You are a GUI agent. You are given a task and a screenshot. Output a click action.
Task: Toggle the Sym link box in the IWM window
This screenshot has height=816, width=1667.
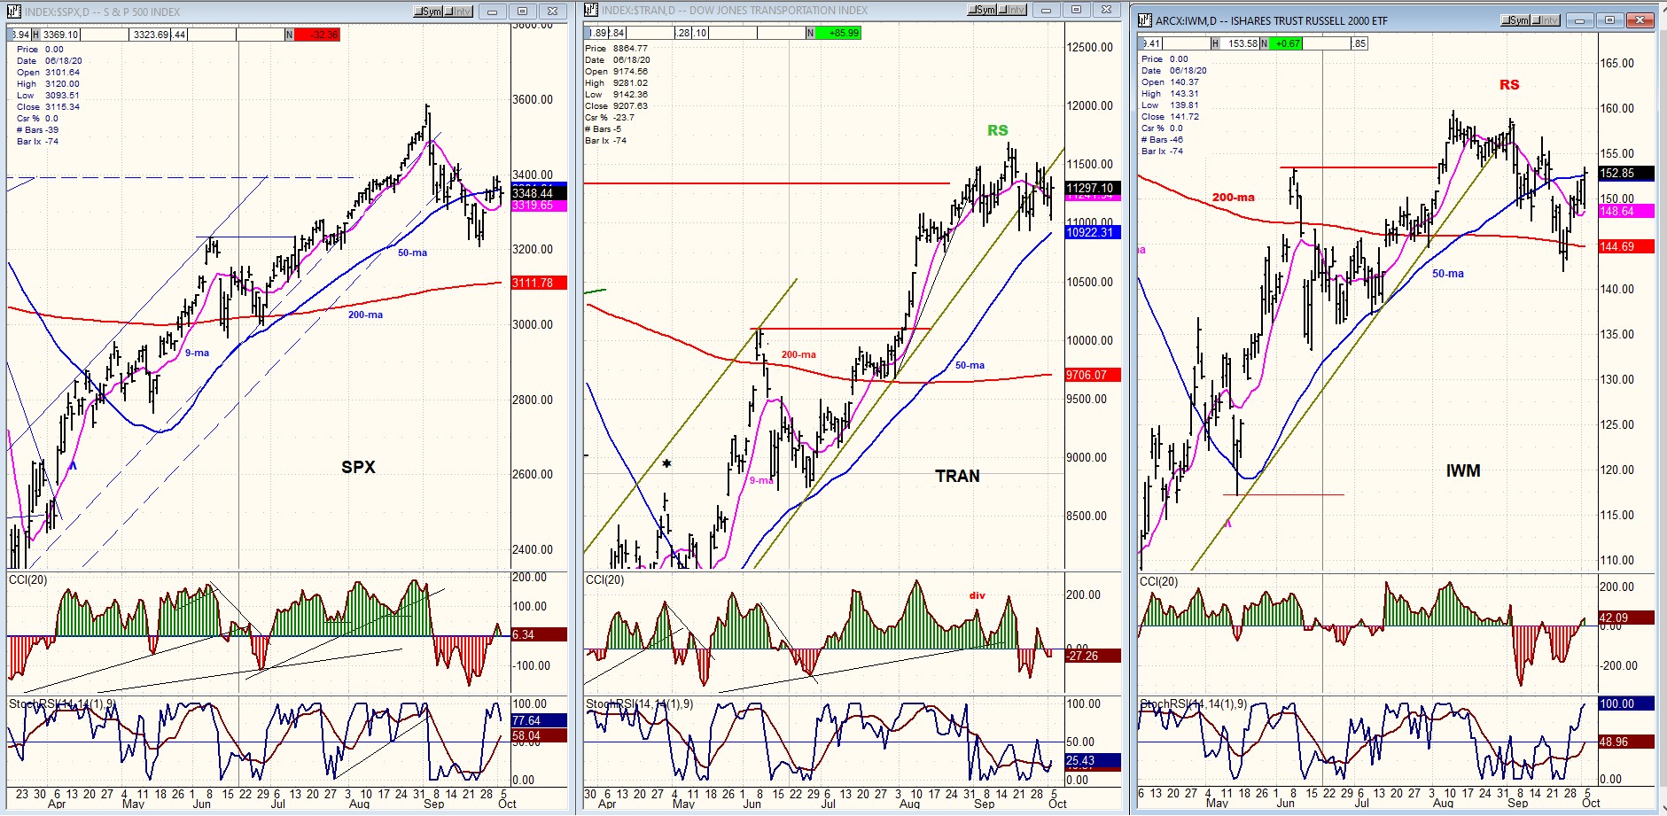click(1515, 20)
